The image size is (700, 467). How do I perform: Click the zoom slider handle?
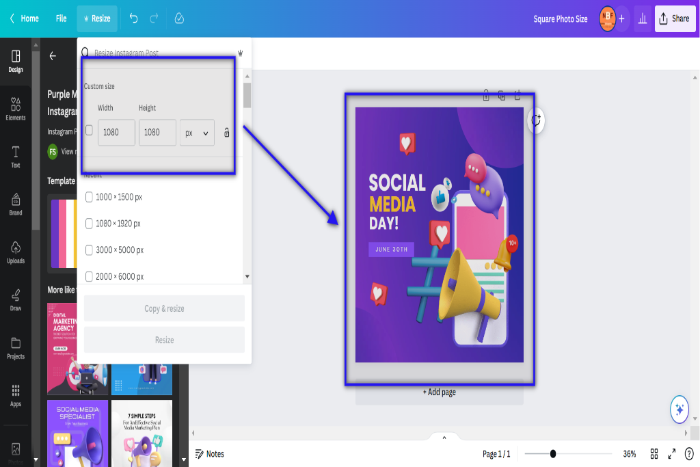[x=552, y=453]
